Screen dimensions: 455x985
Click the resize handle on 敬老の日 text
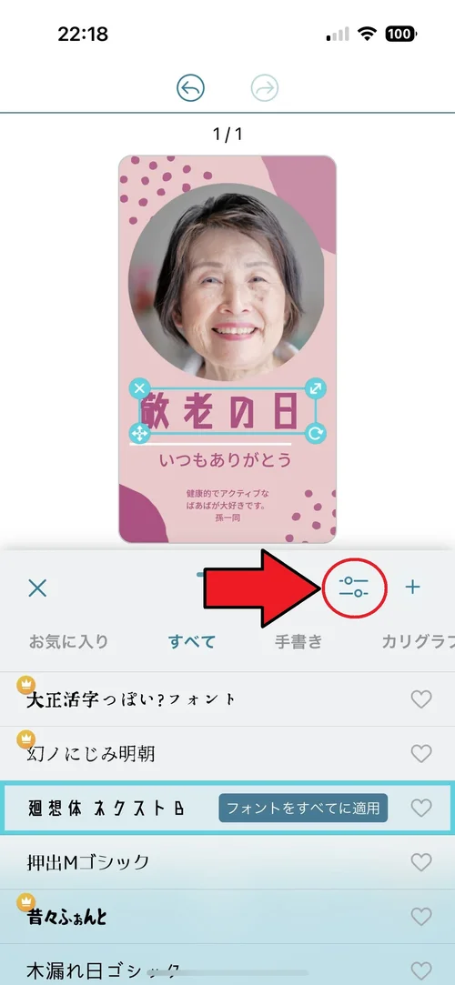click(x=316, y=388)
